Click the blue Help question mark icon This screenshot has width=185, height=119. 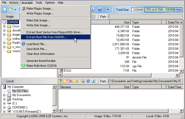pyautogui.click(x=100, y=10)
